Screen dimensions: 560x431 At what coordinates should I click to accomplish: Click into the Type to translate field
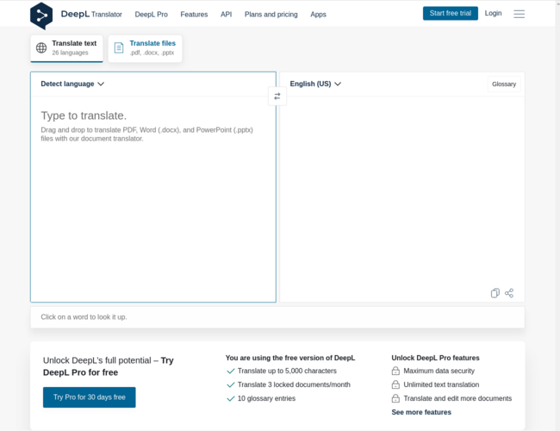click(153, 199)
